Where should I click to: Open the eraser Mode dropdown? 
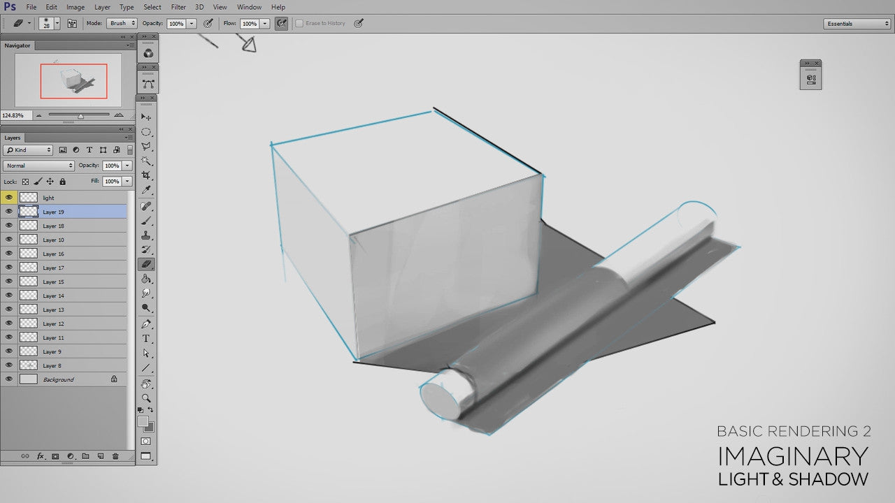(x=122, y=23)
